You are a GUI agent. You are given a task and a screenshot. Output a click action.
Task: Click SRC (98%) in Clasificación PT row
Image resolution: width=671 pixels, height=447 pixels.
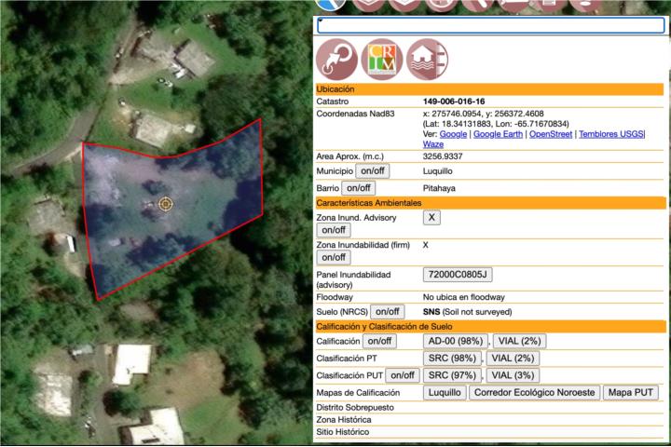tap(452, 359)
